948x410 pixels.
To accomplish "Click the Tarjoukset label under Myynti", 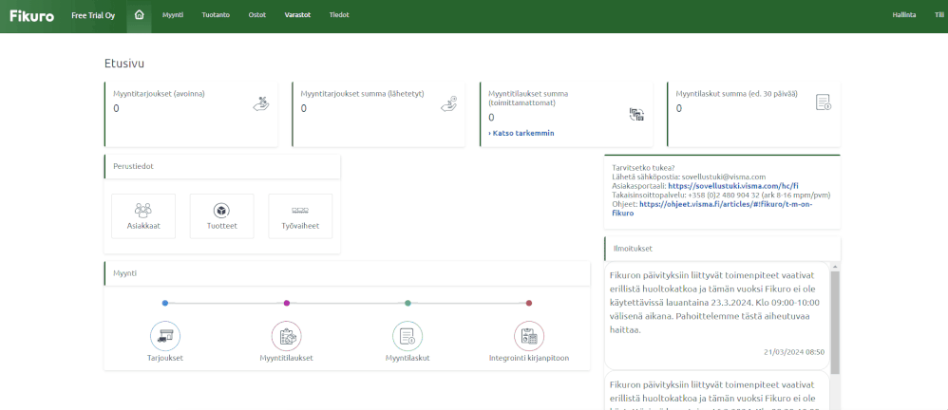I will (x=165, y=358).
